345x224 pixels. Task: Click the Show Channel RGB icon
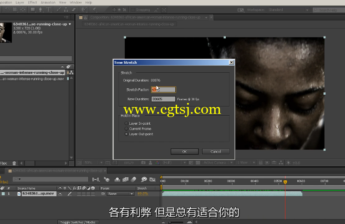tap(157, 163)
